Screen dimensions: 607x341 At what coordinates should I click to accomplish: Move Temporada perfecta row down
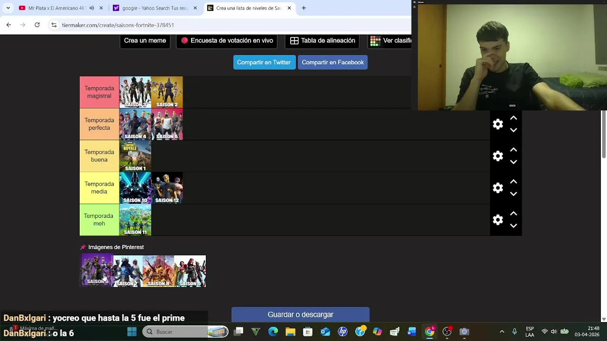(x=513, y=130)
